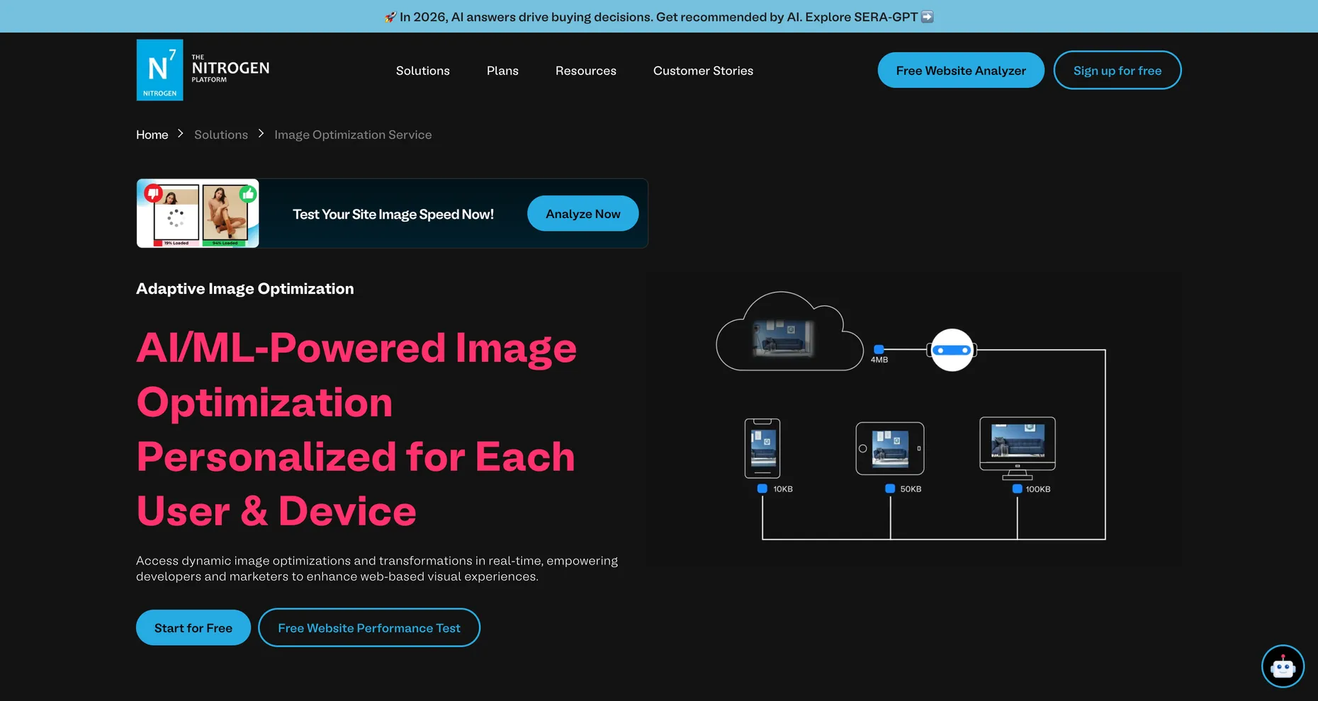This screenshot has width=1318, height=701.
Task: Open the Plans menu item
Action: tap(502, 71)
